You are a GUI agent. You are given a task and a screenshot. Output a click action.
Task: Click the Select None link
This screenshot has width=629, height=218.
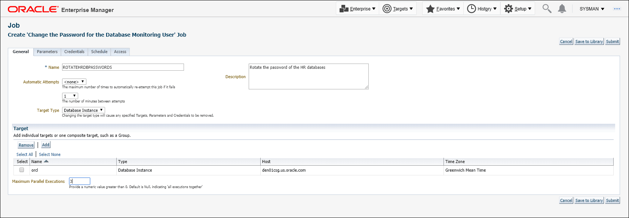[50, 154]
